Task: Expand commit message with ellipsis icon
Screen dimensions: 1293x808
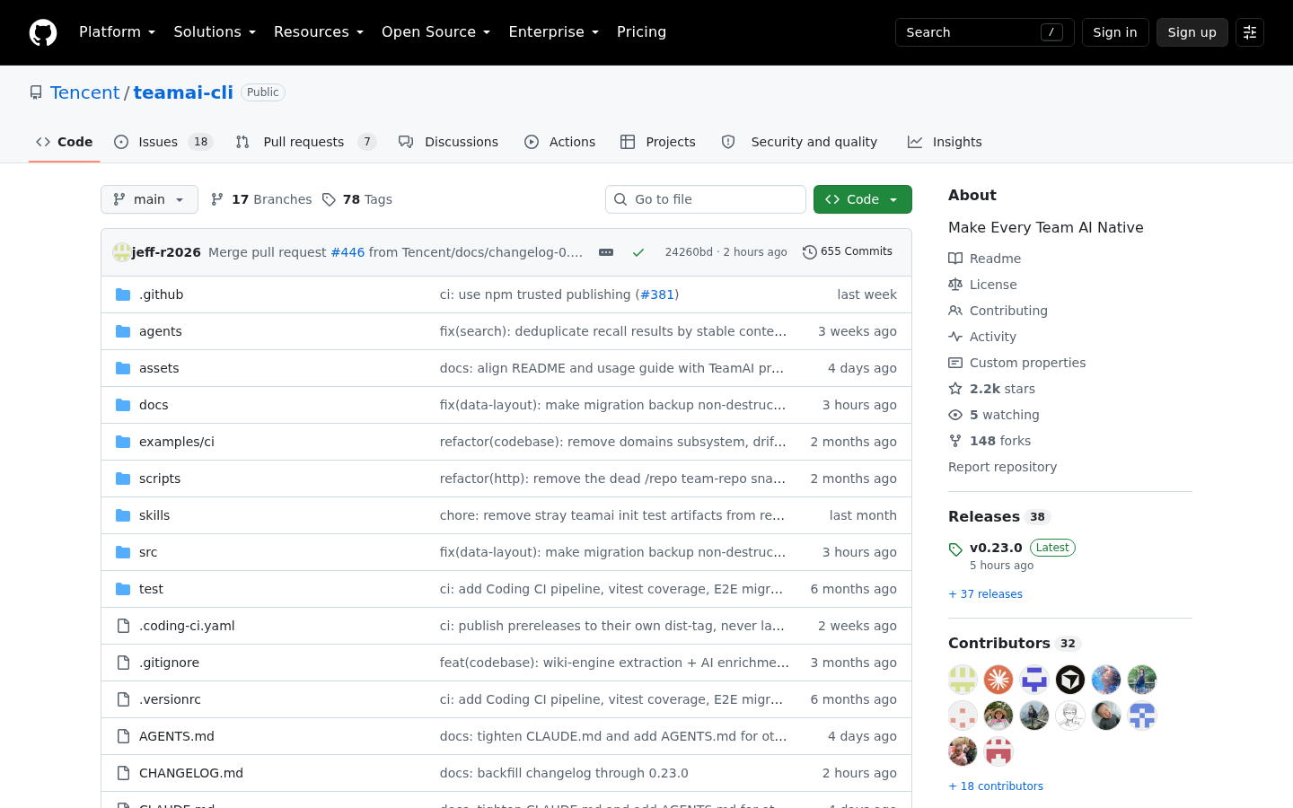Action: (606, 252)
